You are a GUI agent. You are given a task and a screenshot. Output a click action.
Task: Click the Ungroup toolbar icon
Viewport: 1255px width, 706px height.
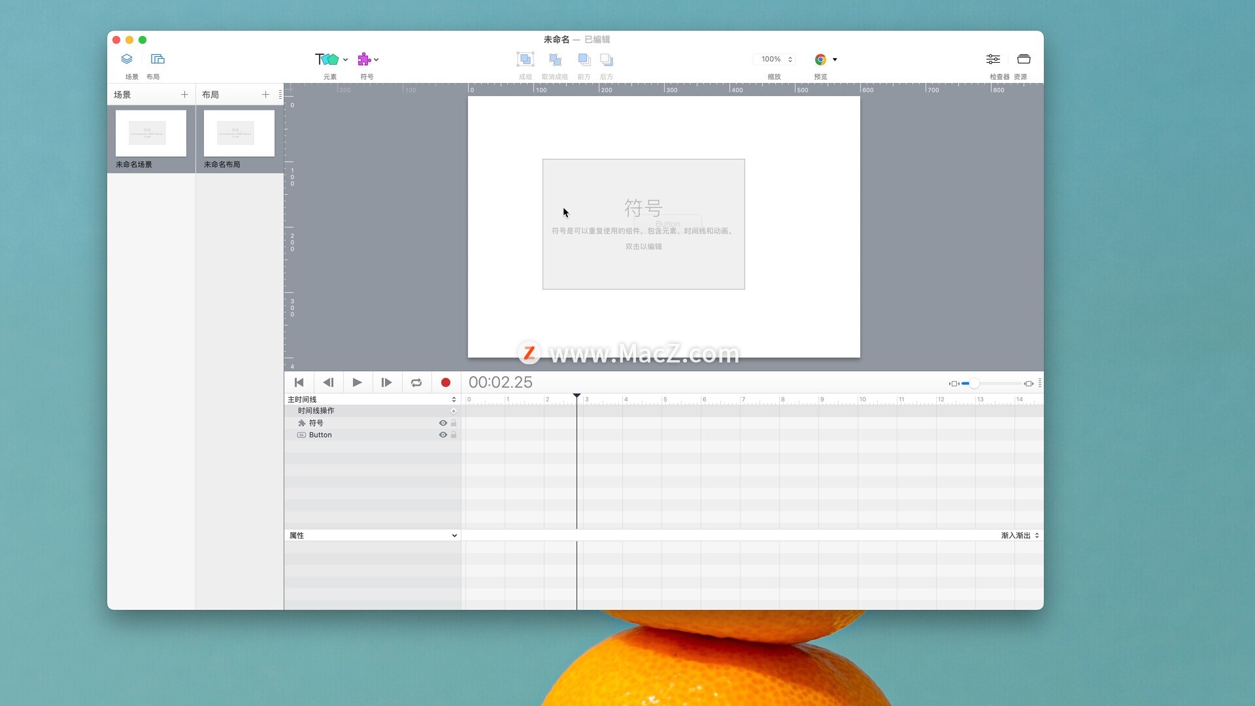click(x=555, y=59)
